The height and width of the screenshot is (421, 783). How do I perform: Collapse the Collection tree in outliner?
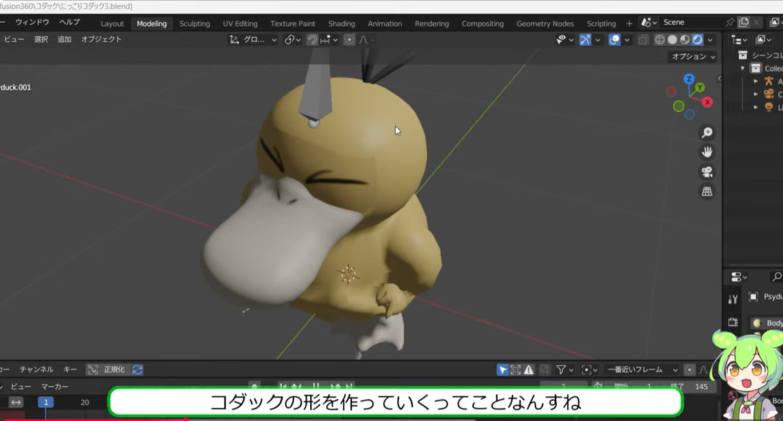[742, 68]
